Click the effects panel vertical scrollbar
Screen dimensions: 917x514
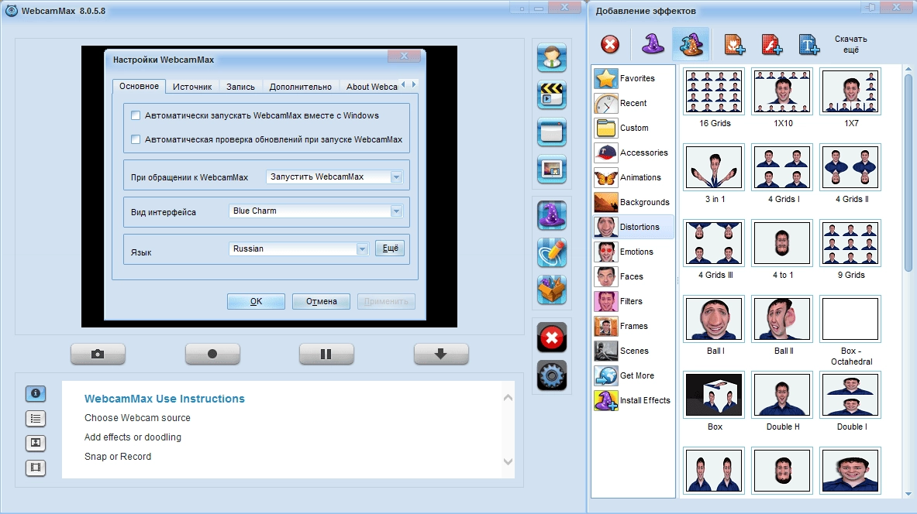(x=908, y=173)
